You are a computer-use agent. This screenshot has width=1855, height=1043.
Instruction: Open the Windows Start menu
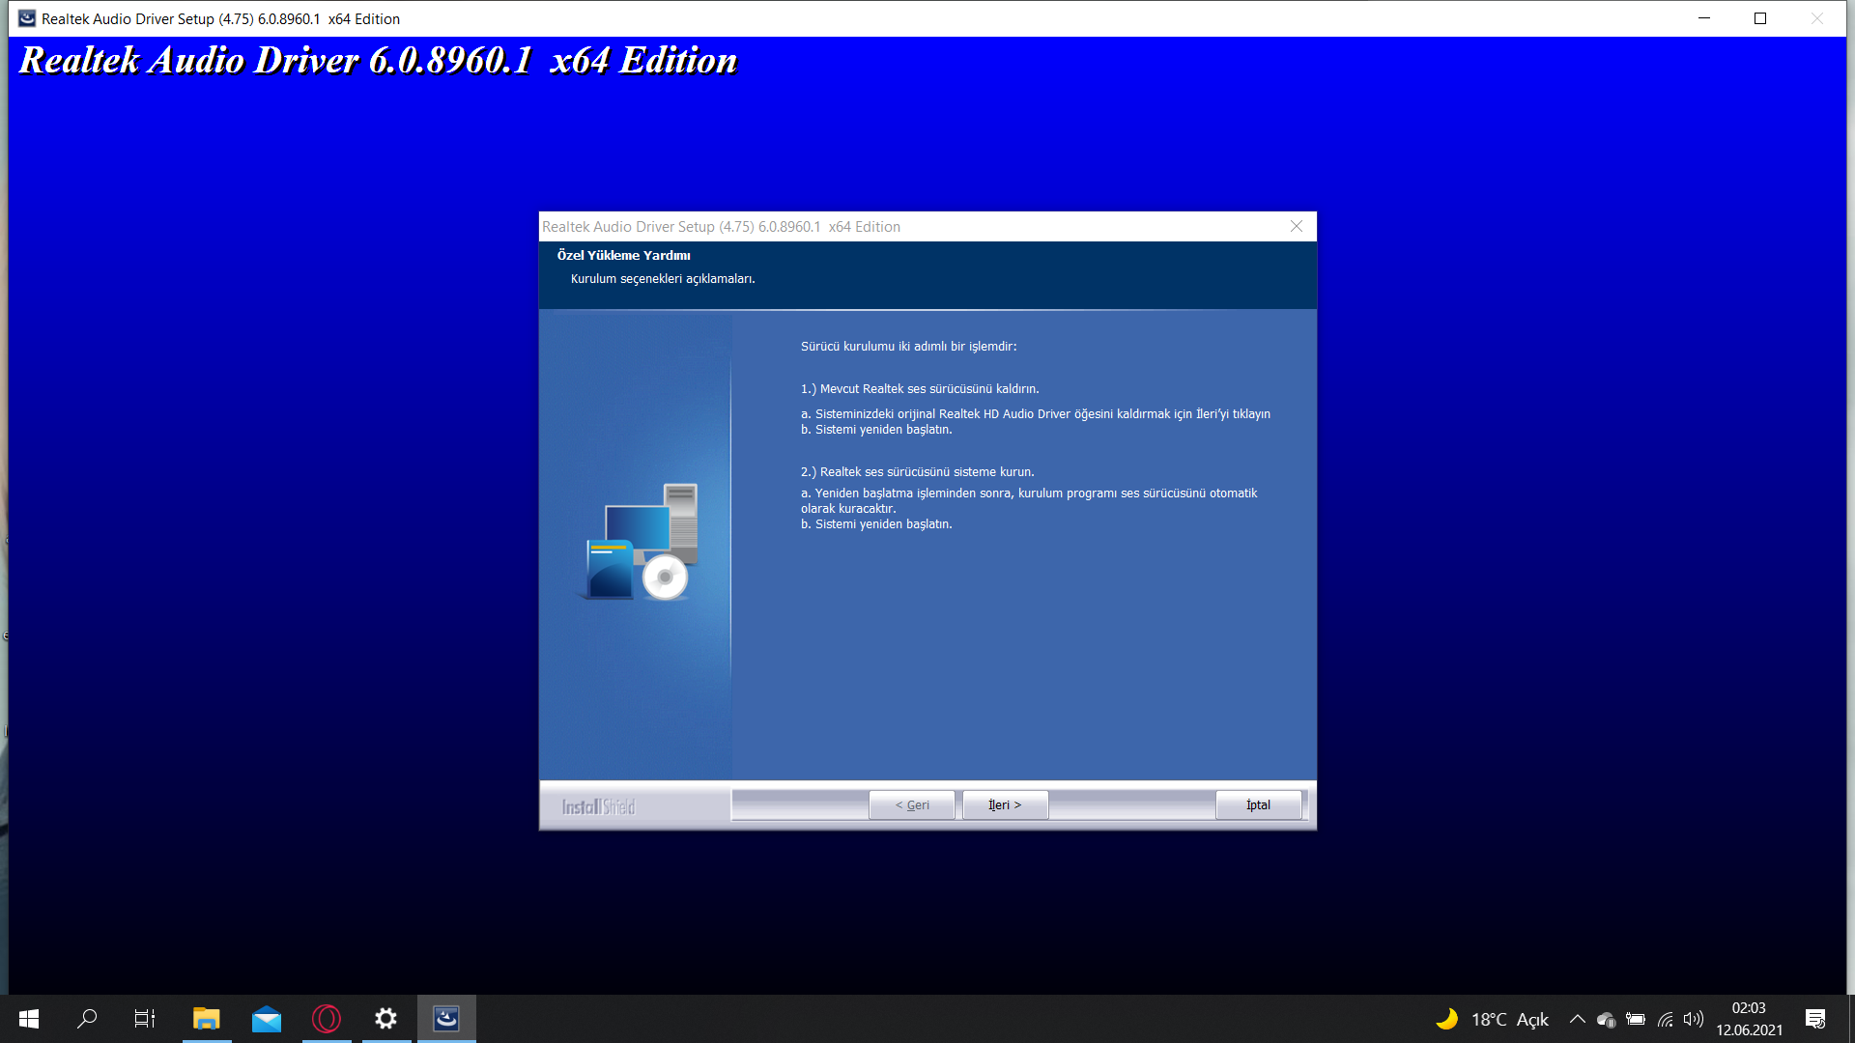click(29, 1019)
